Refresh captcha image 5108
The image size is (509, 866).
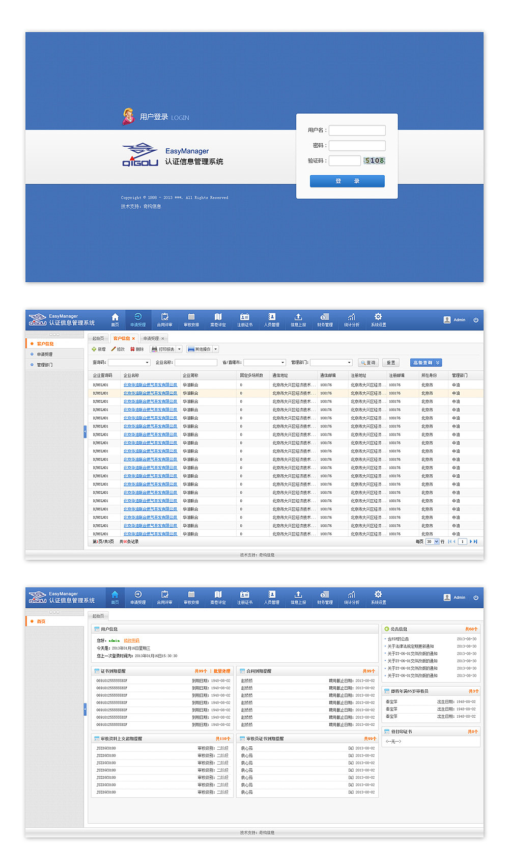(374, 160)
